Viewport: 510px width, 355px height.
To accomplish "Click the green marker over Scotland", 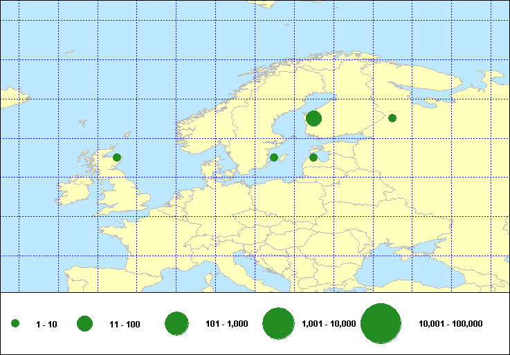I will 117,157.
